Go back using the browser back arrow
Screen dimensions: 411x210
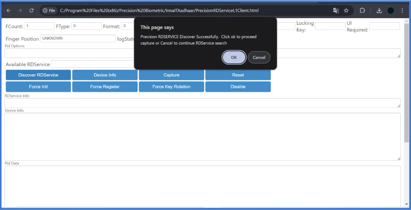coord(8,10)
